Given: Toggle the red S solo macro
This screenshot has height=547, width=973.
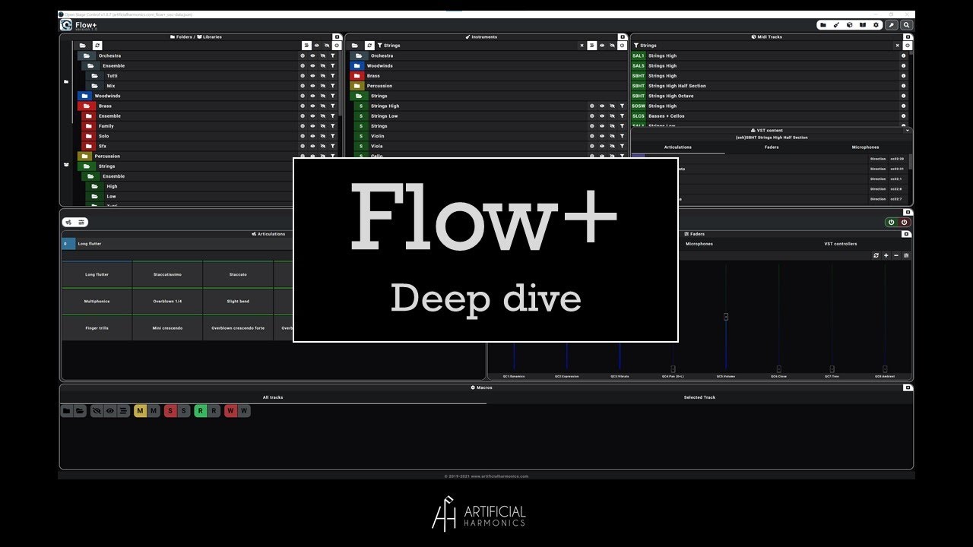Looking at the screenshot, I should (170, 411).
